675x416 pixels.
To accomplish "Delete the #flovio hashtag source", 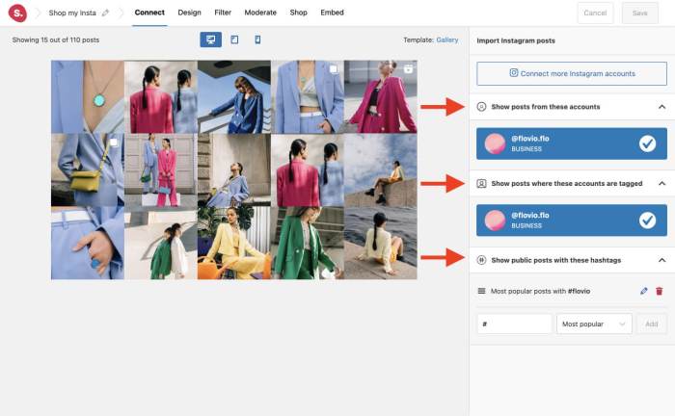I will click(659, 291).
